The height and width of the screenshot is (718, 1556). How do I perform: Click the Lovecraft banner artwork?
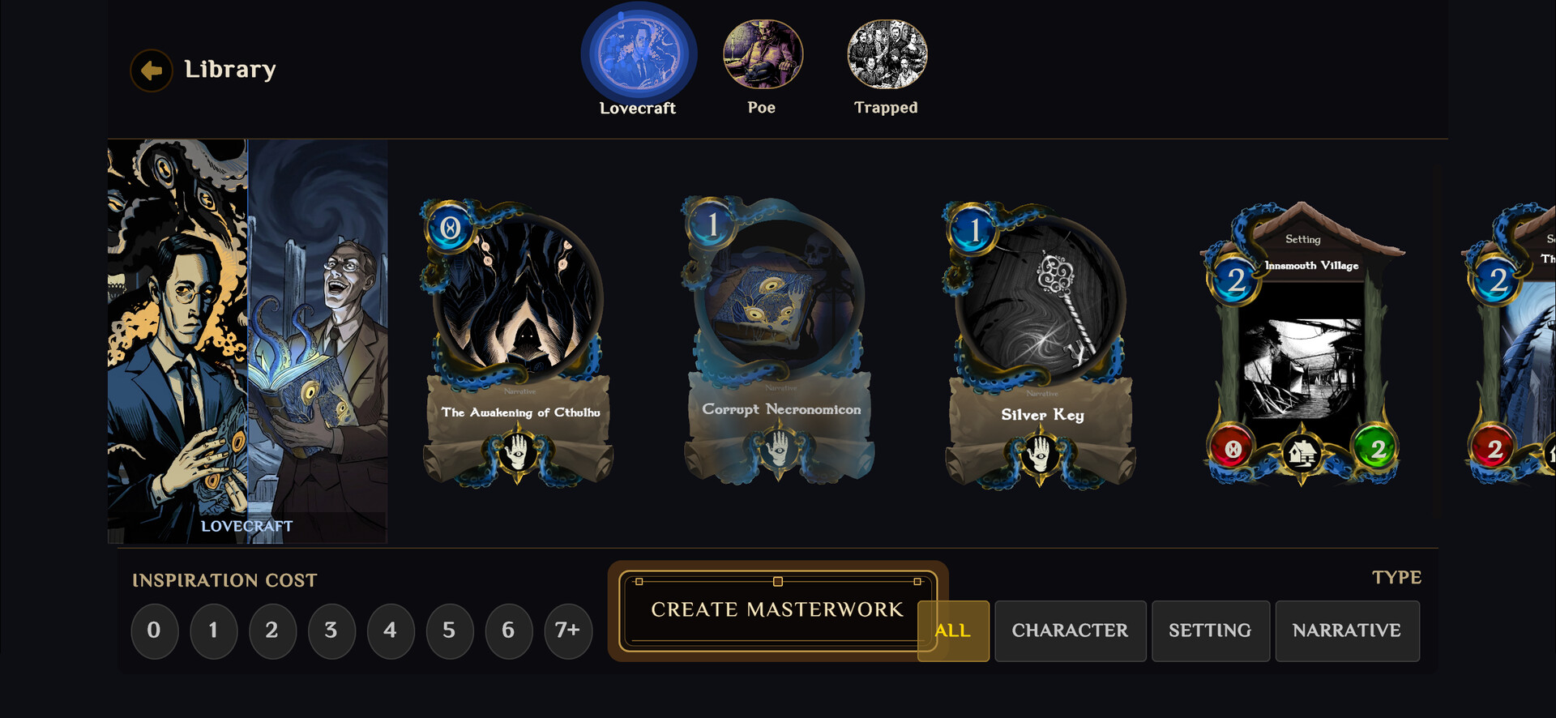247,341
